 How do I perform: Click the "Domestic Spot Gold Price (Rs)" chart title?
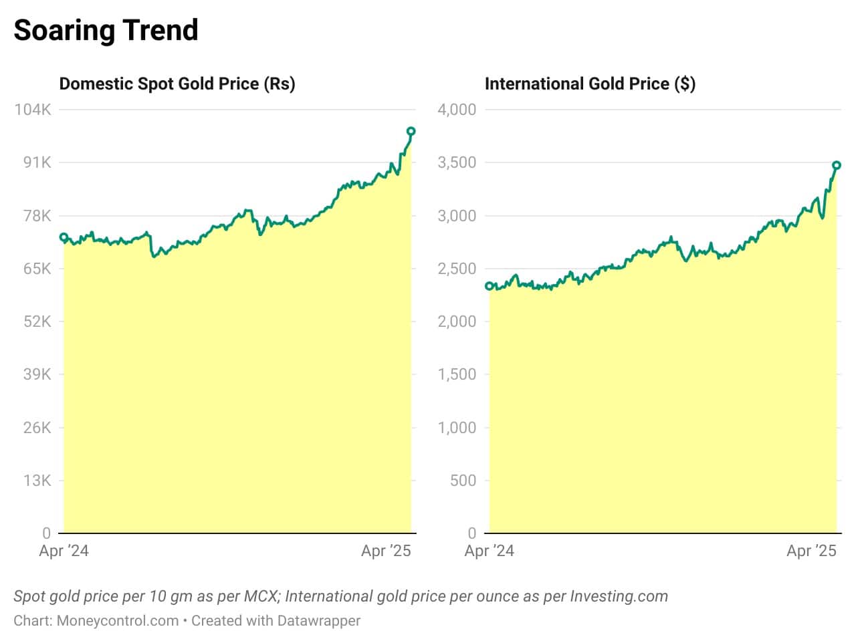177,84
